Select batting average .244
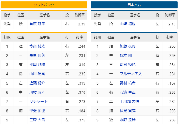Image resolution: width=180 pixels, height=124 pixels. pyautogui.click(x=82, y=46)
